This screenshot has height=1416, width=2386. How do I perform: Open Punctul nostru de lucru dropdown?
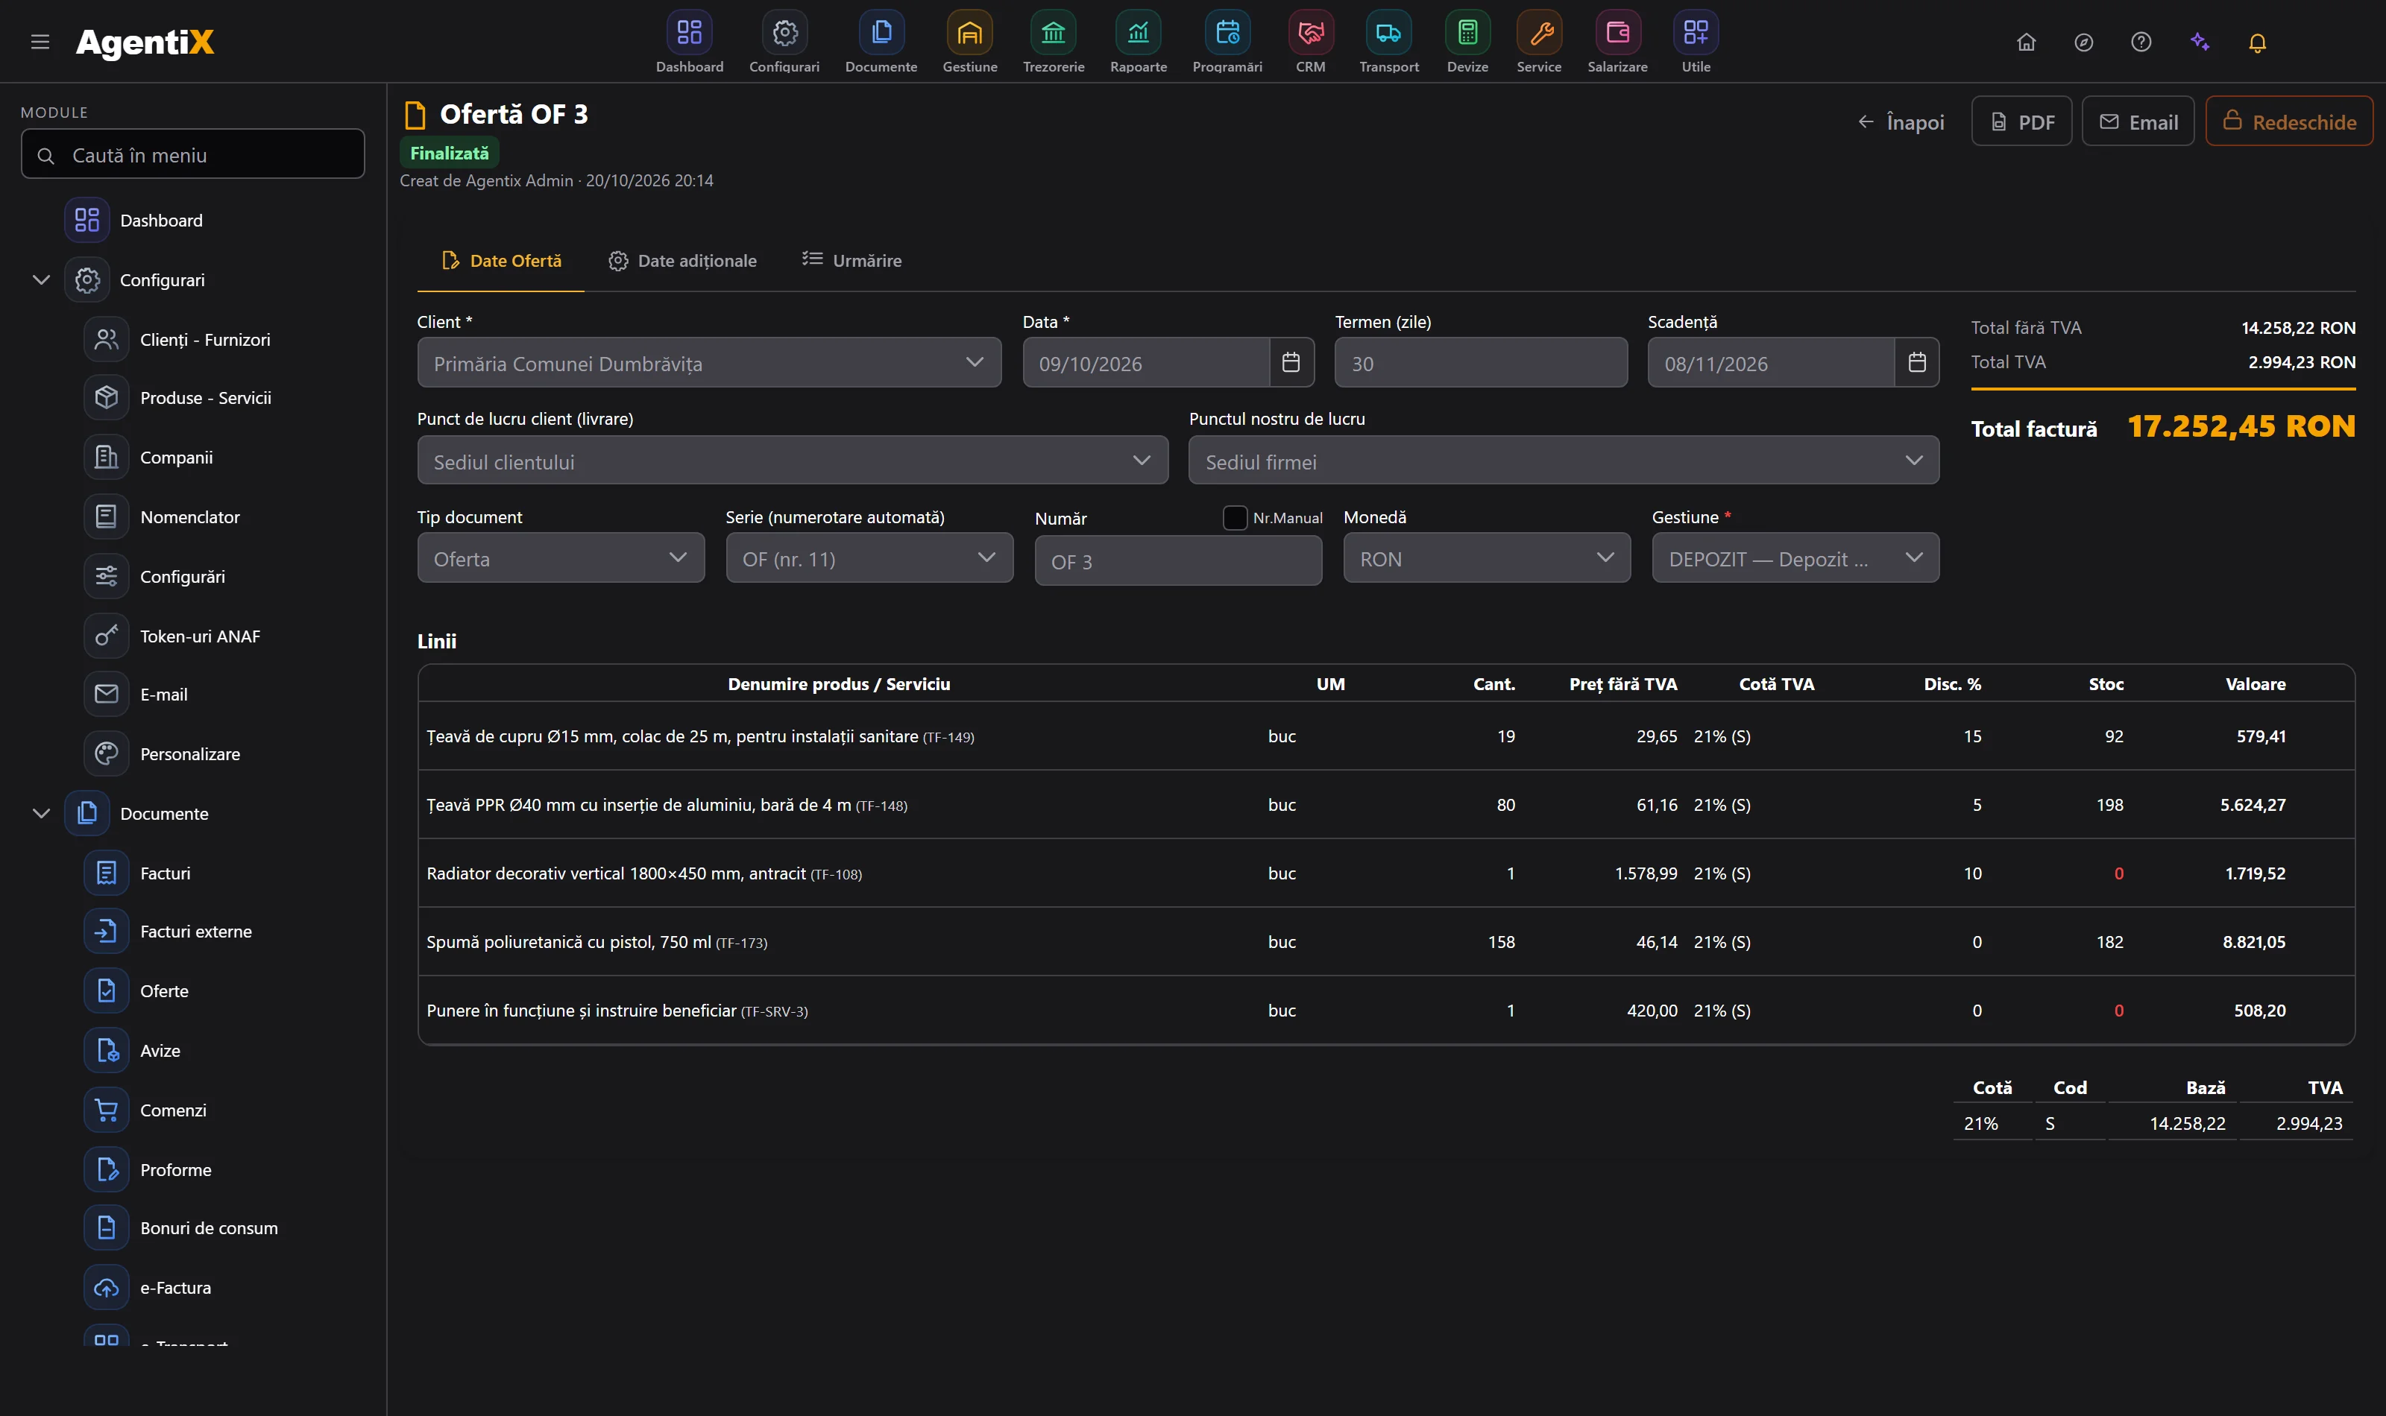(1564, 461)
